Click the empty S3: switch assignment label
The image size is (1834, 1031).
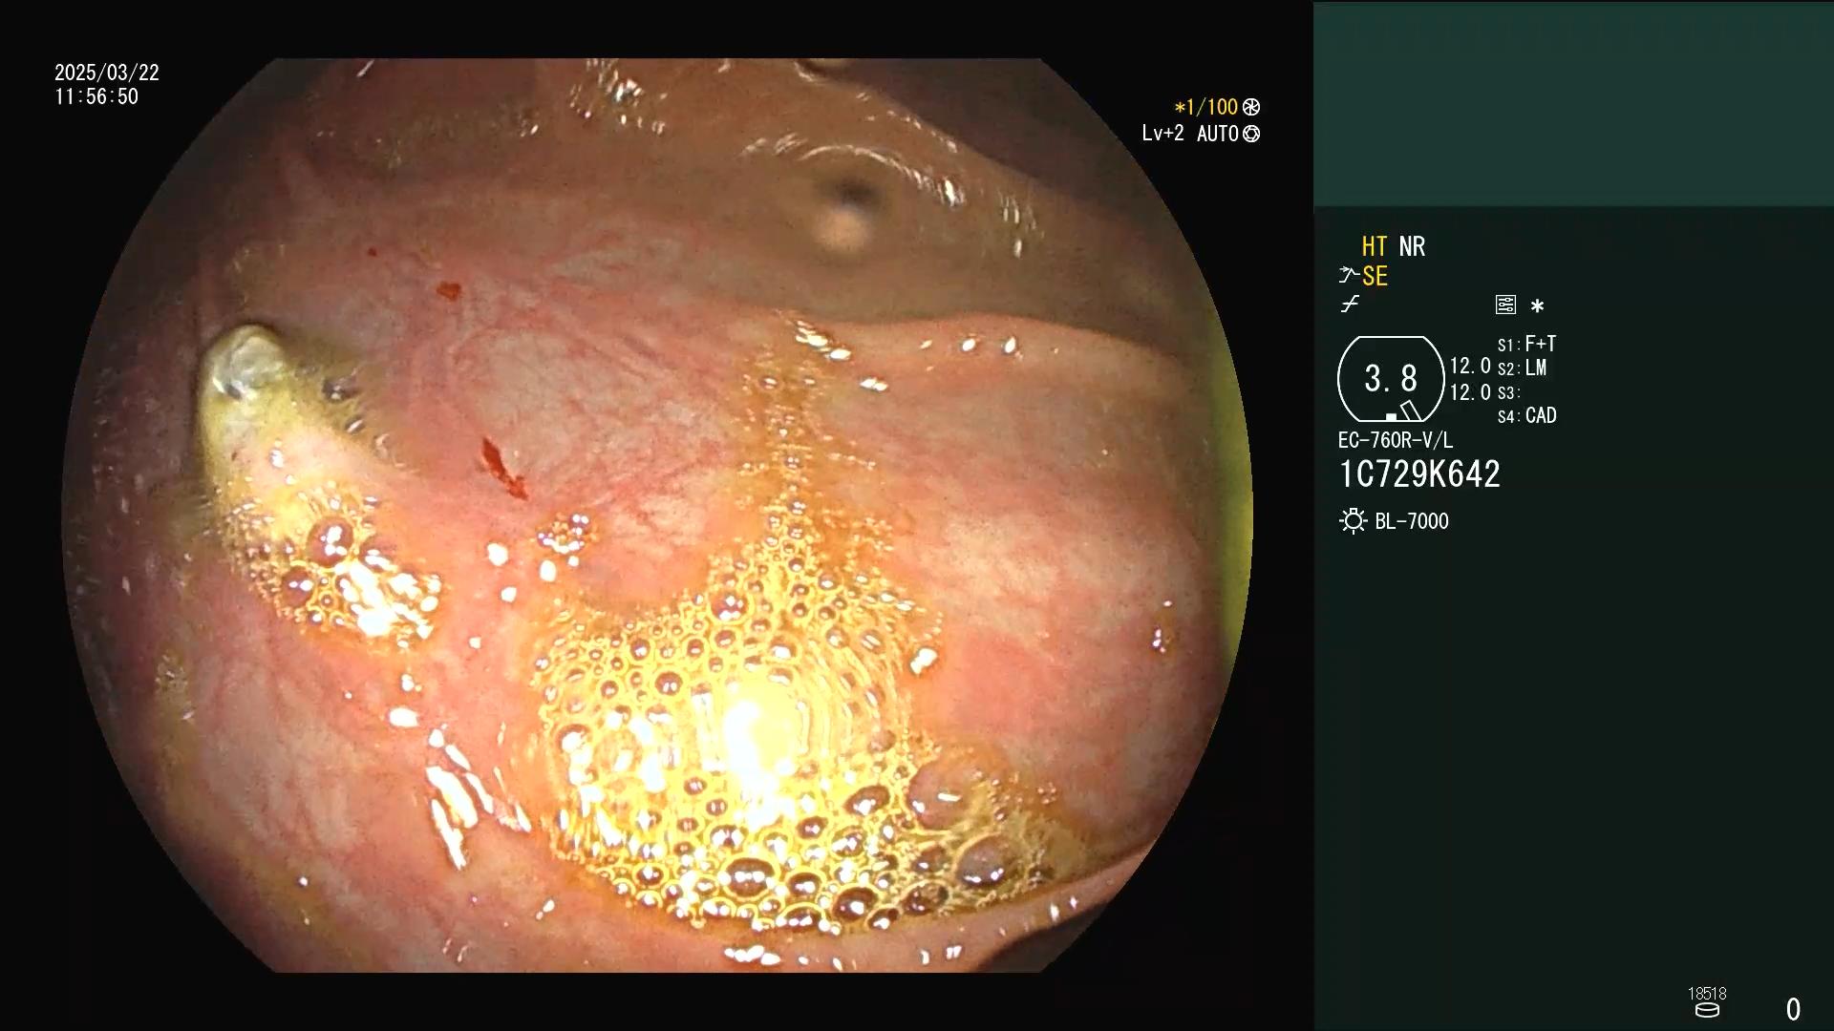pyautogui.click(x=1508, y=393)
